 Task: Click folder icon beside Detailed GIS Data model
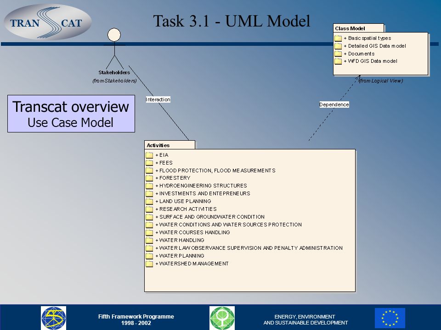coord(338,46)
